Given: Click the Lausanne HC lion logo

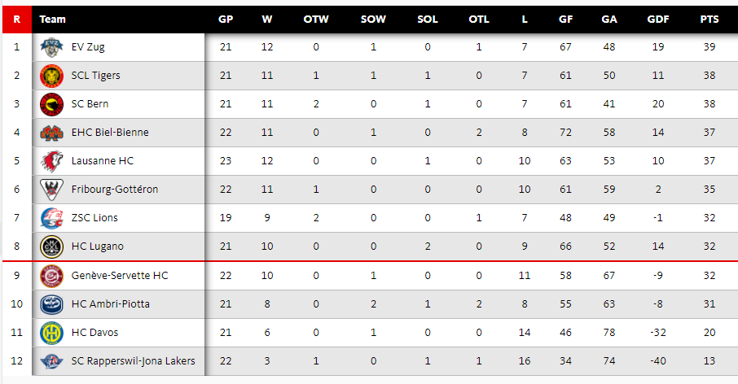Looking at the screenshot, I should (51, 161).
